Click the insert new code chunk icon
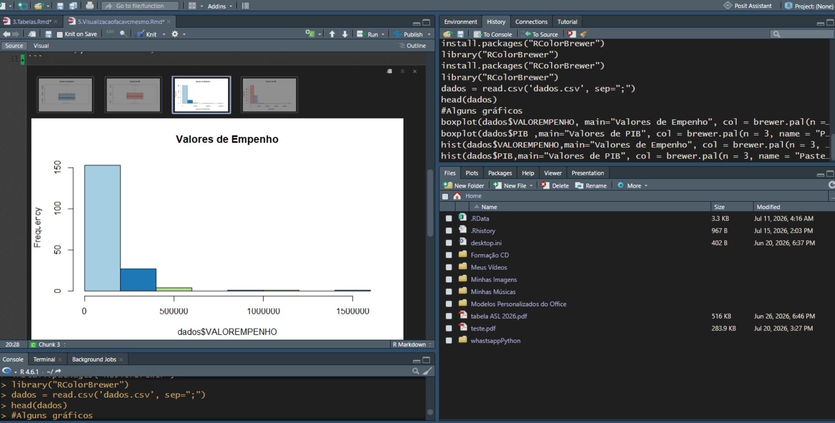 coord(310,33)
